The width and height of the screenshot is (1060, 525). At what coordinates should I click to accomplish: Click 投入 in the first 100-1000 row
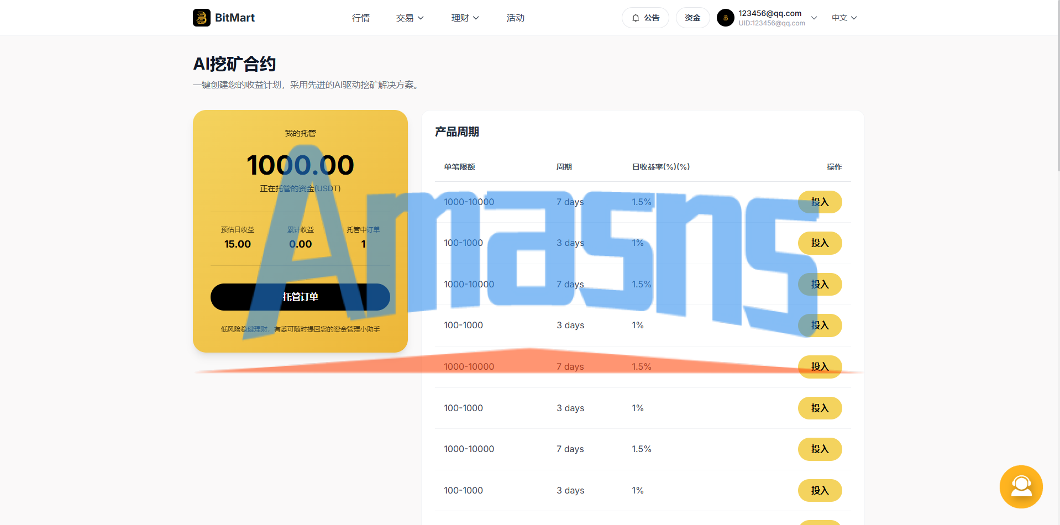click(820, 243)
